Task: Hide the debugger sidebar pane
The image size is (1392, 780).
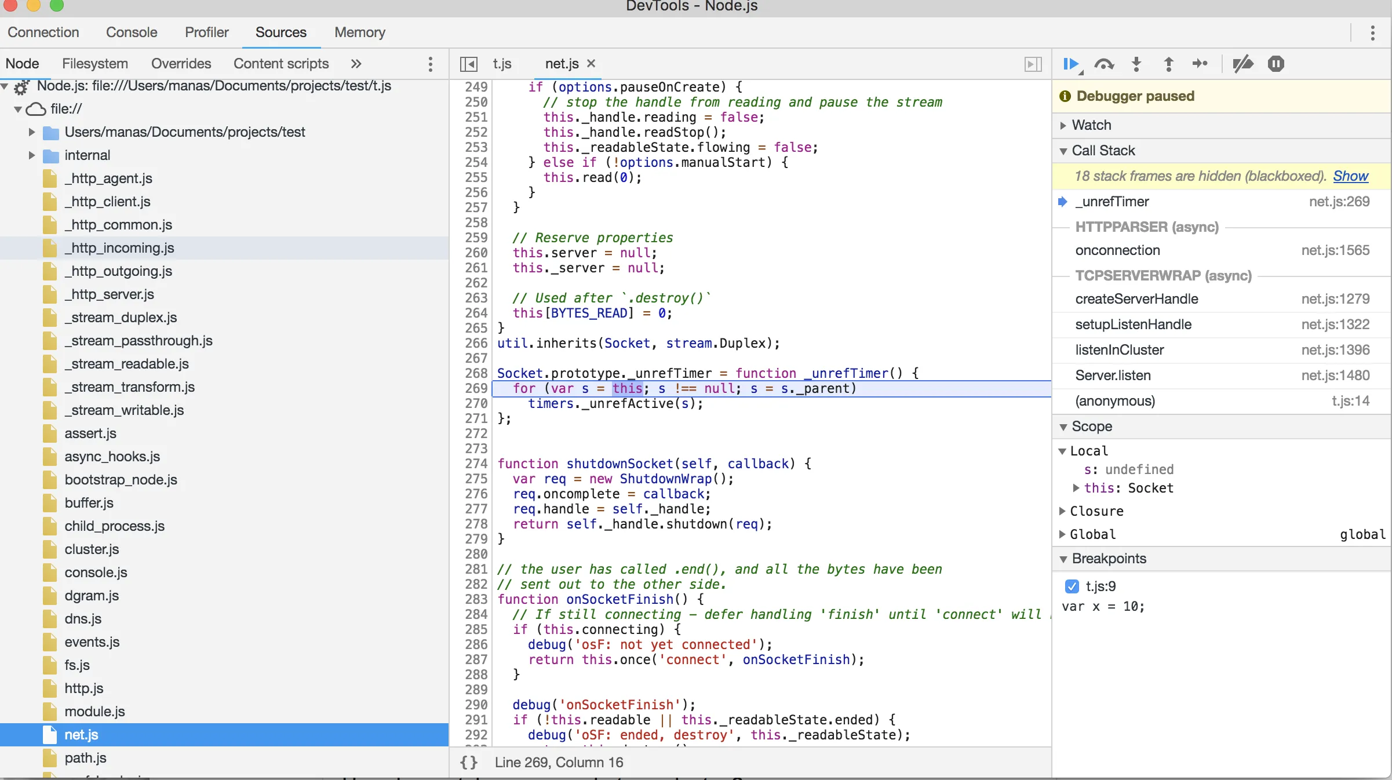Action: [1033, 64]
